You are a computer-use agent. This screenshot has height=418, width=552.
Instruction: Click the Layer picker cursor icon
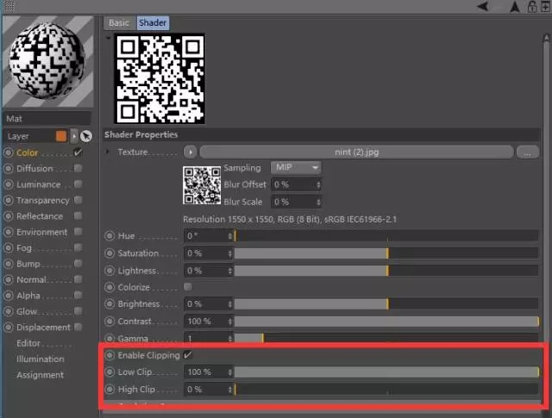(86, 136)
